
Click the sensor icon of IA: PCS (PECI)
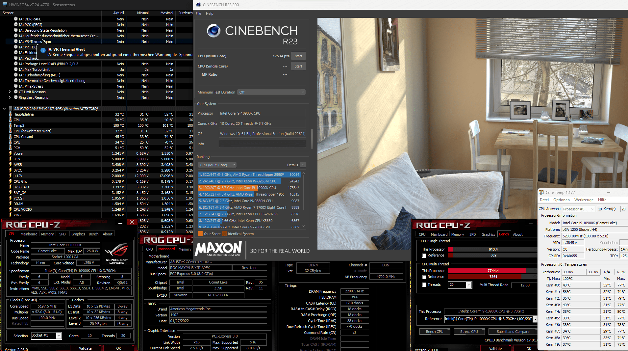click(16, 24)
